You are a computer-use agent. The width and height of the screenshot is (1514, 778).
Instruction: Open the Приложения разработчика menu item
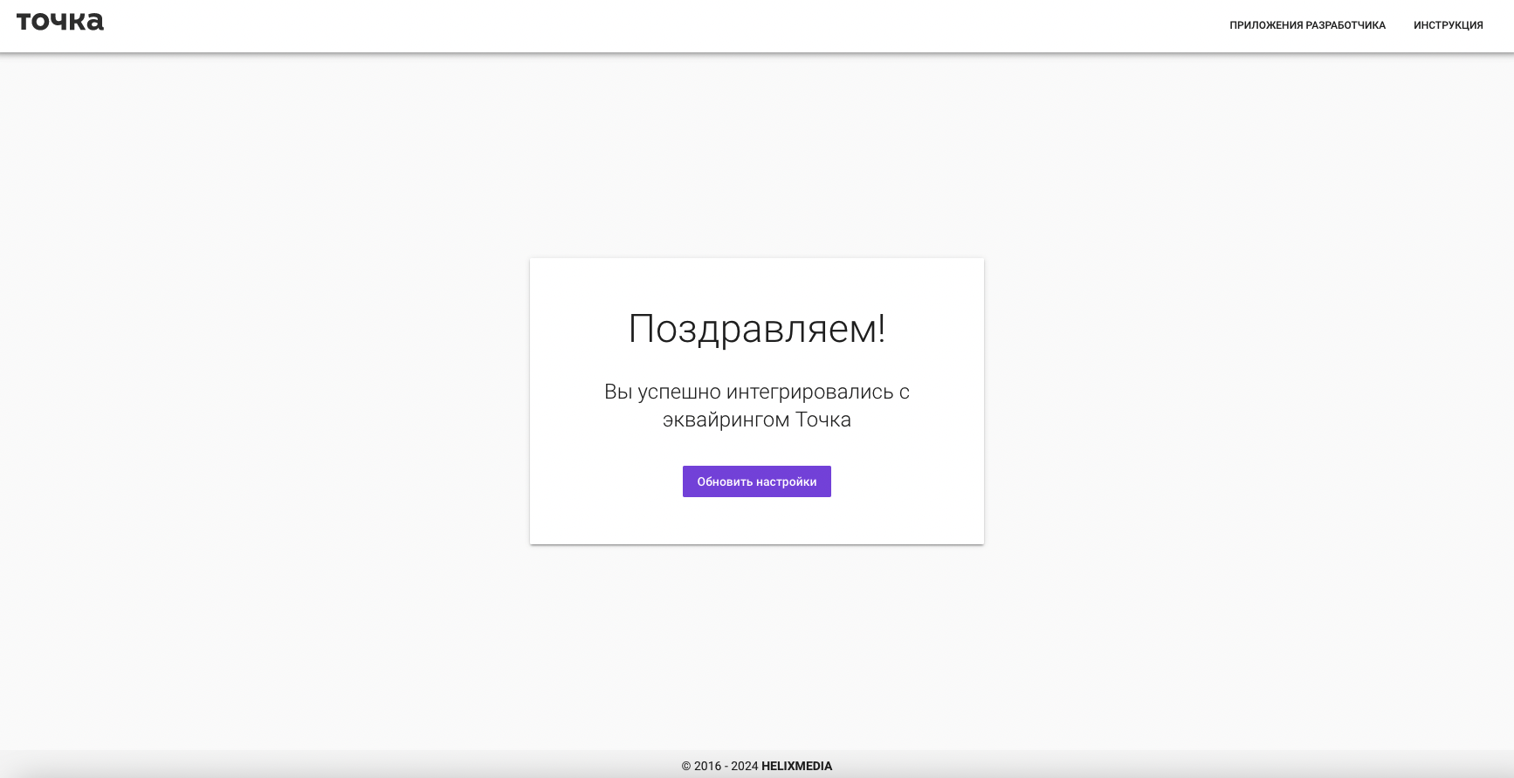[x=1307, y=25]
